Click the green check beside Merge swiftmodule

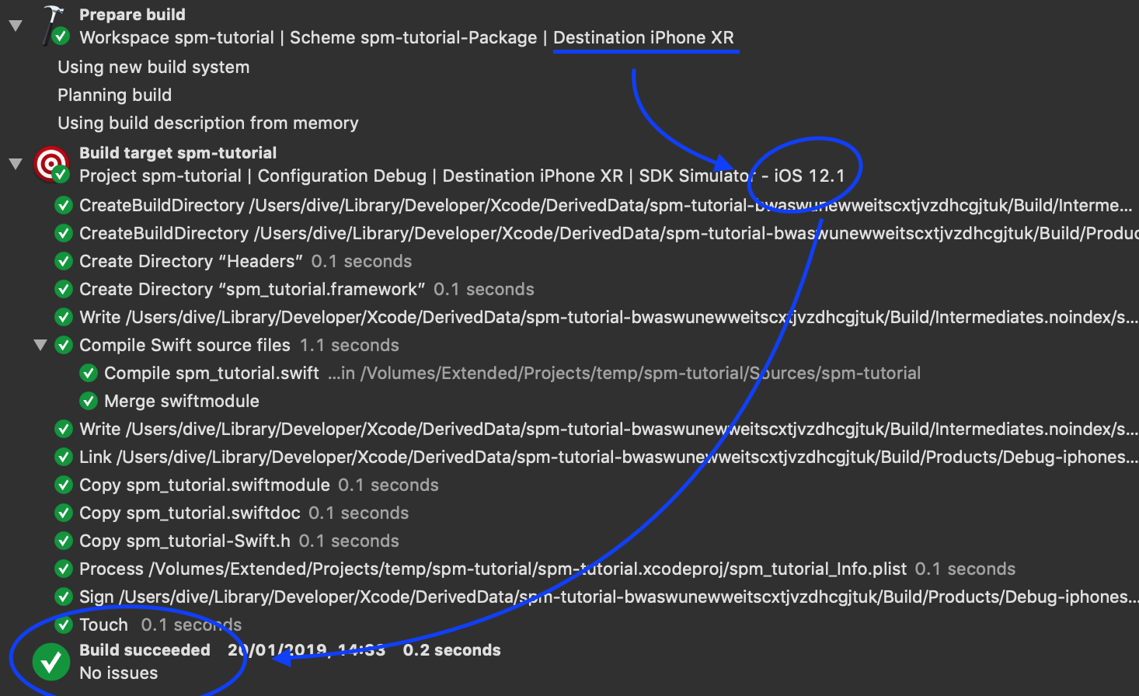[x=89, y=402]
